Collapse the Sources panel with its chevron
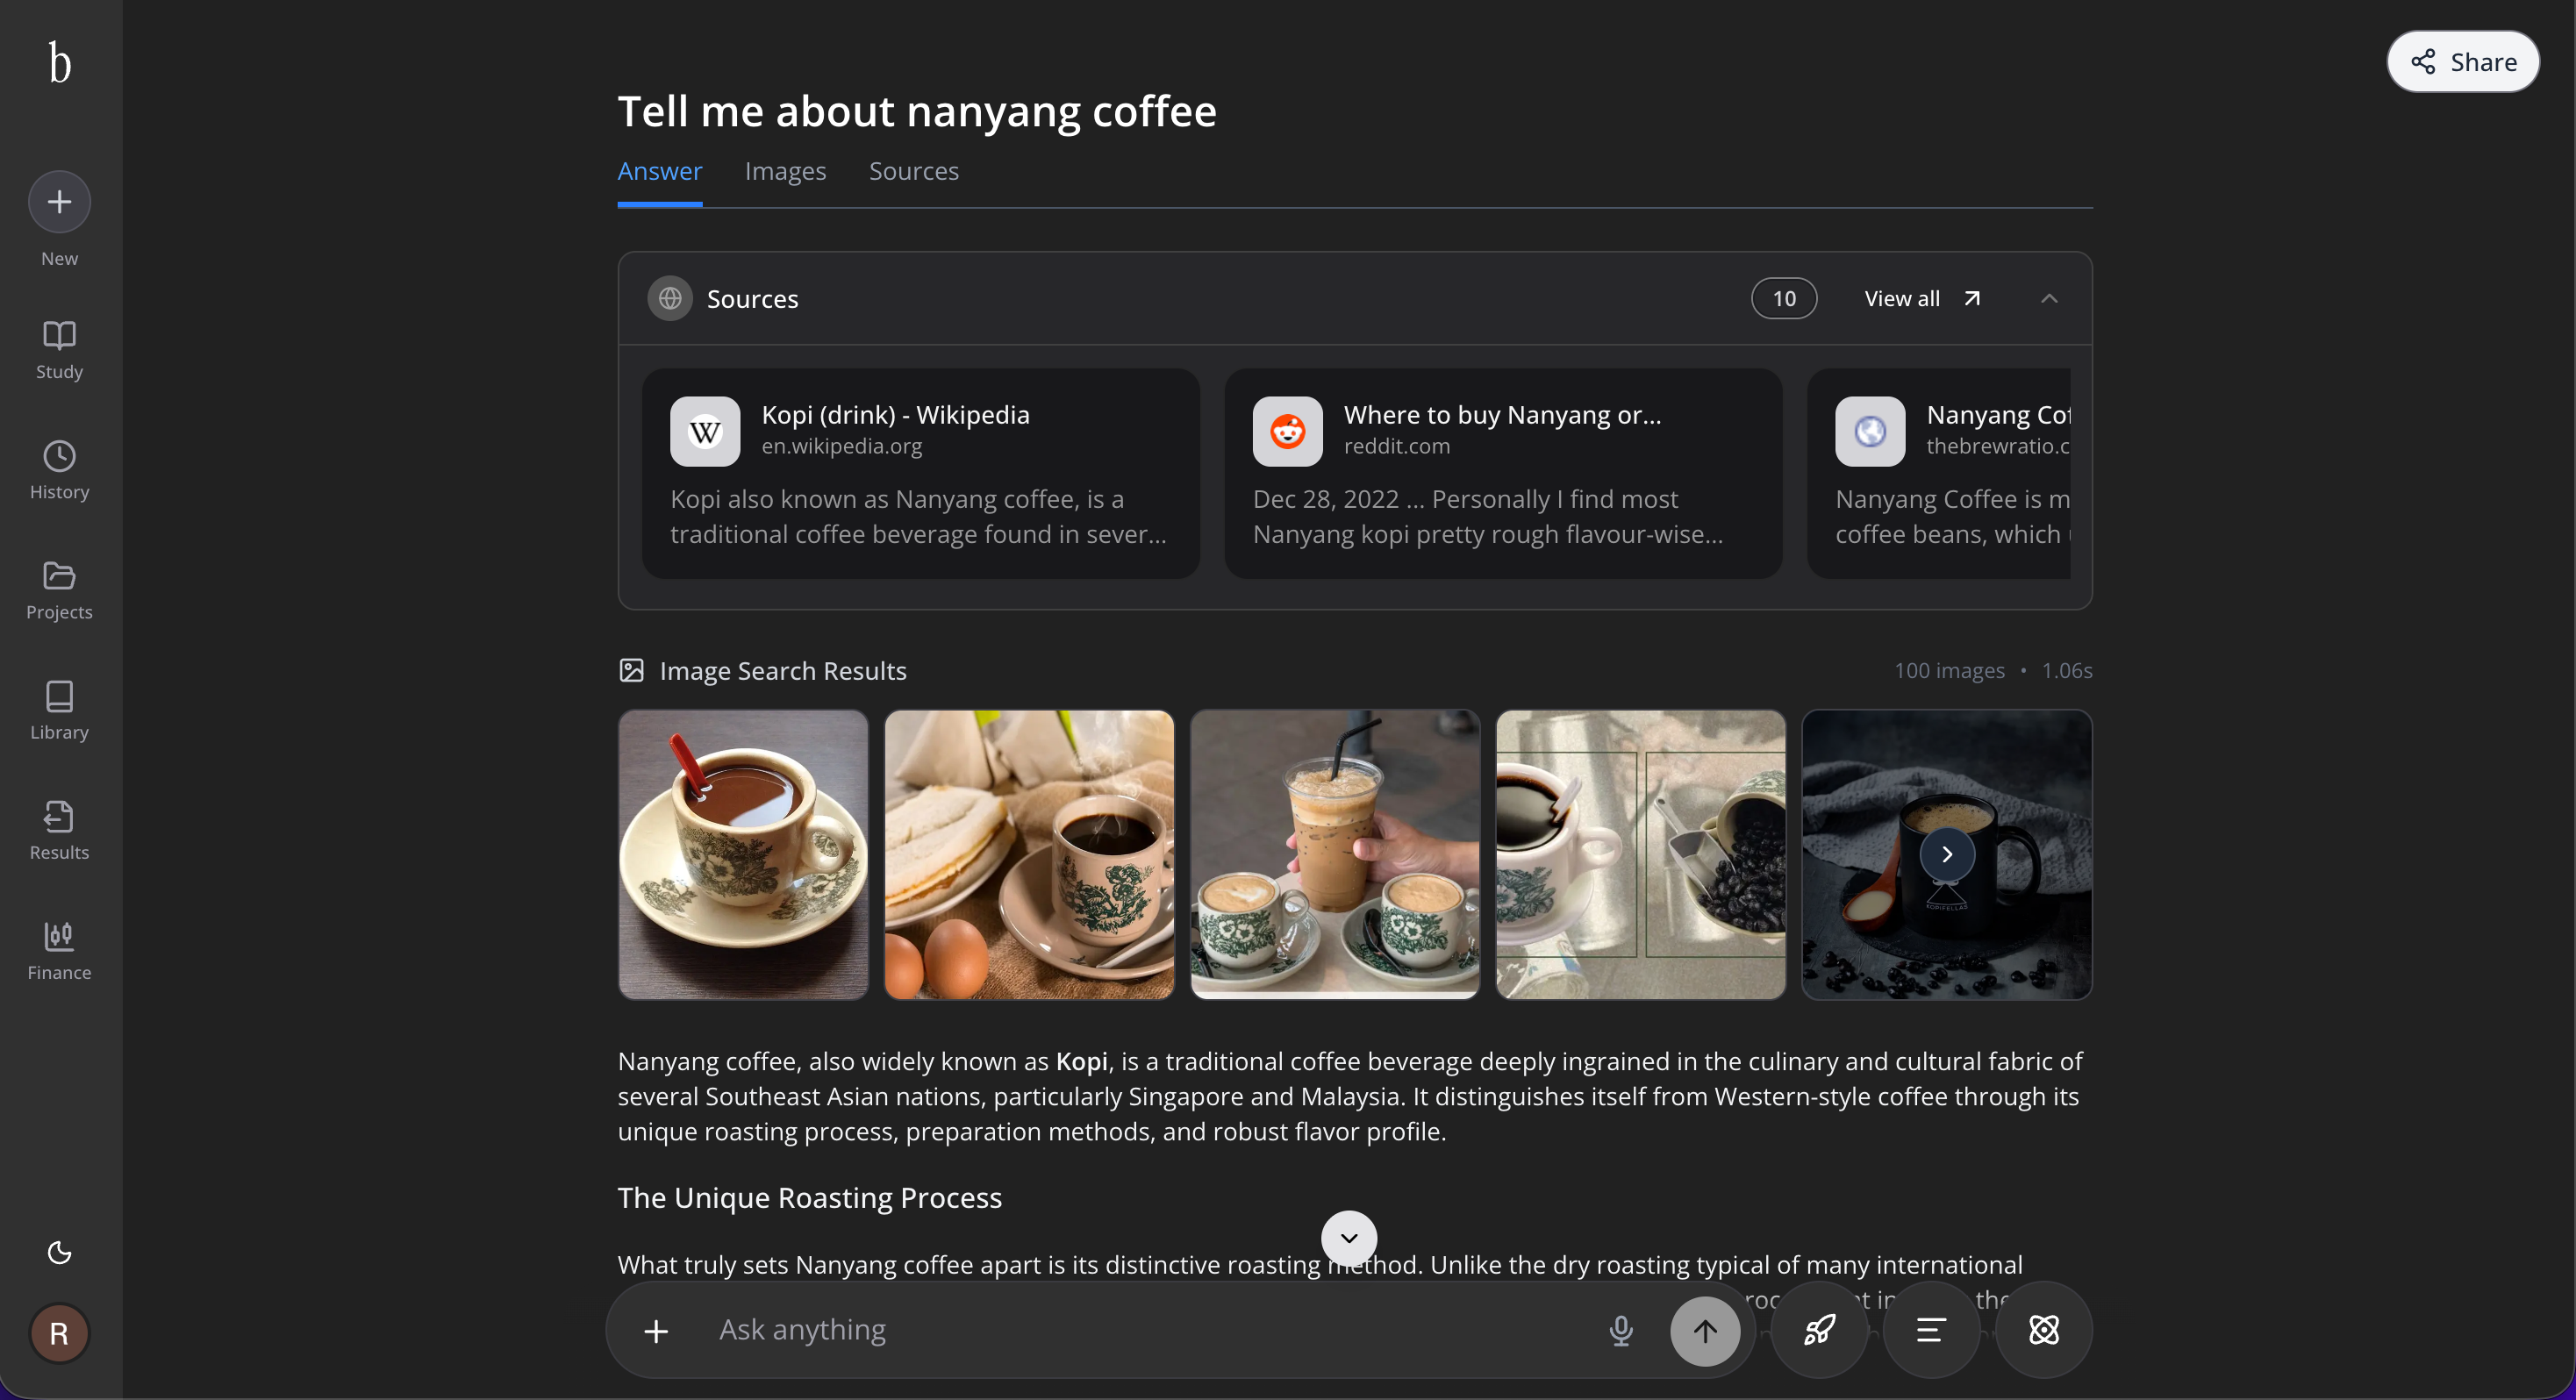2576x1400 pixels. (x=2048, y=298)
